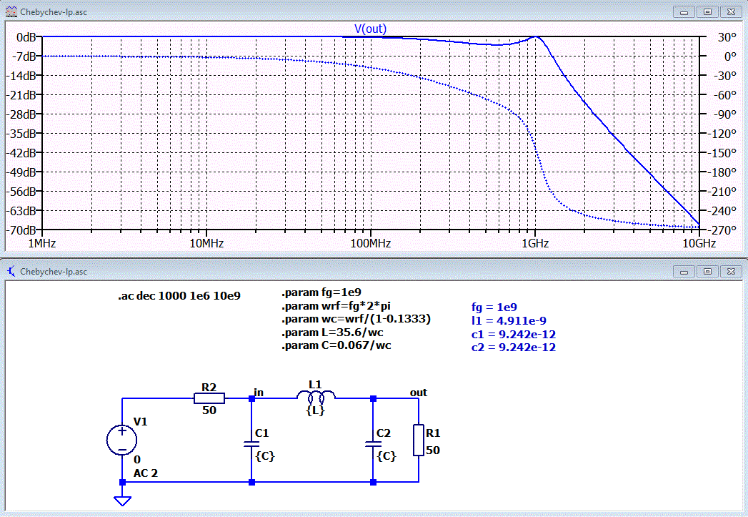The height and width of the screenshot is (517, 748).
Task: Click the 'c1 = 9.242e-12' comment
Action: (x=514, y=334)
